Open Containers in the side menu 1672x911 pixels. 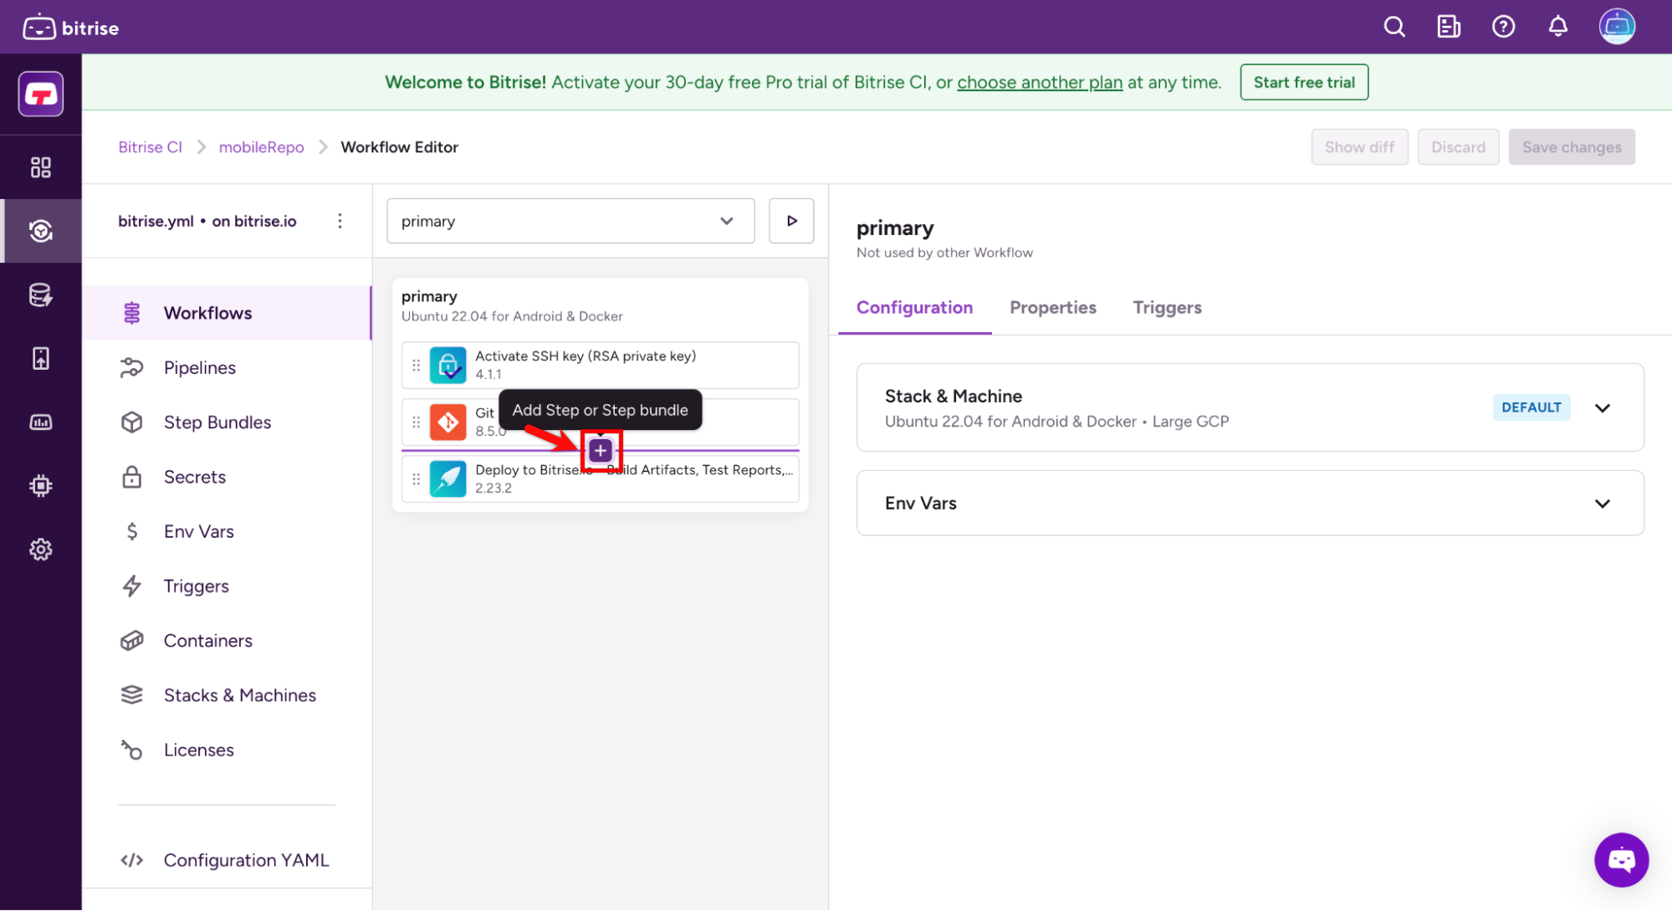tap(227, 641)
